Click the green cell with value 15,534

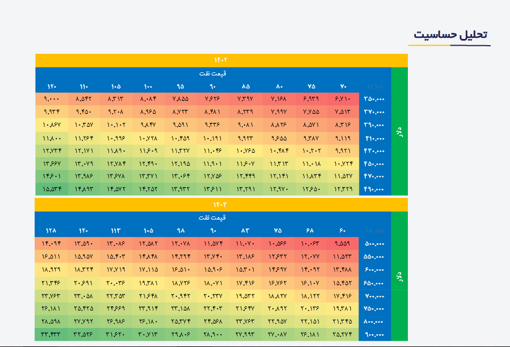(51, 189)
